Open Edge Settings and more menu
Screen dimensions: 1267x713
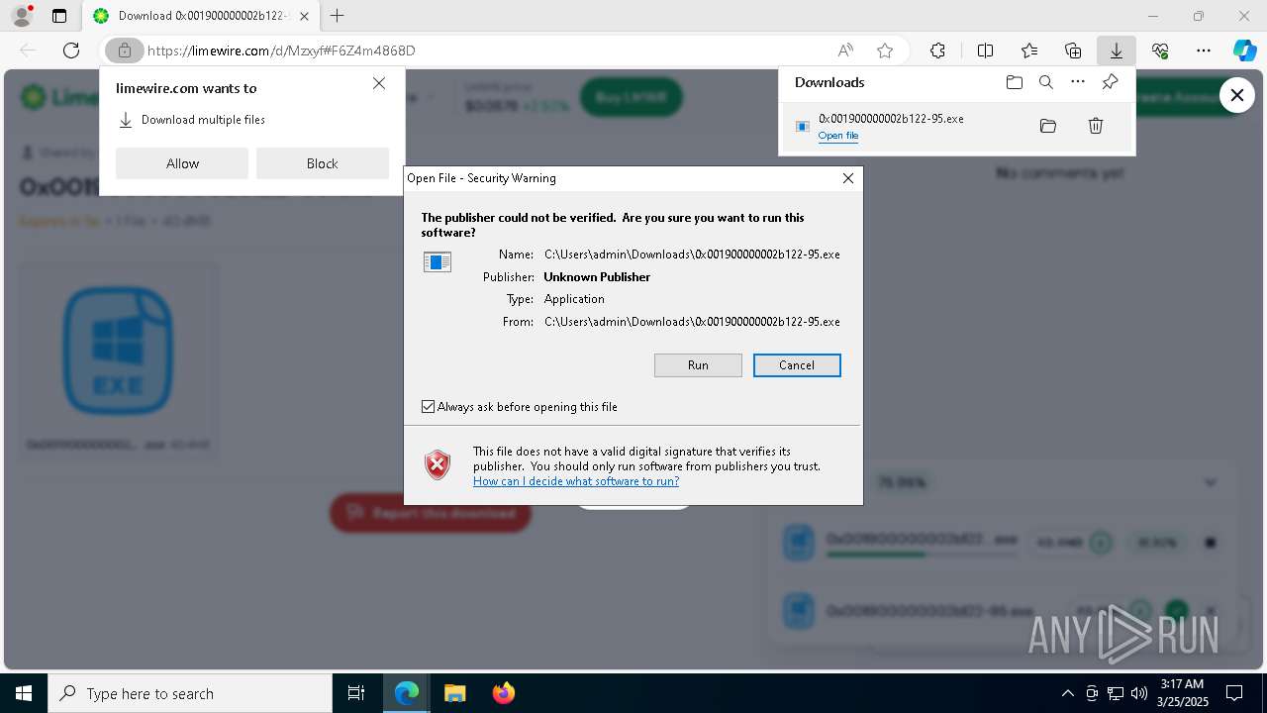pyautogui.click(x=1204, y=51)
